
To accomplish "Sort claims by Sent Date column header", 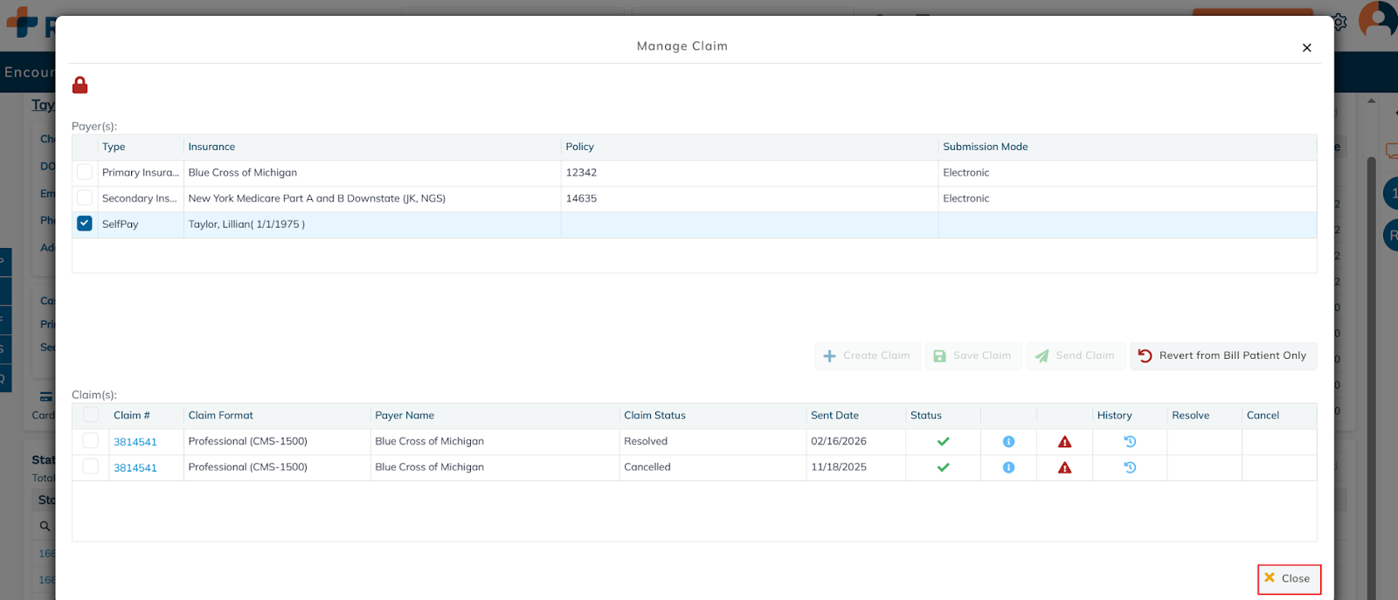I will (834, 416).
